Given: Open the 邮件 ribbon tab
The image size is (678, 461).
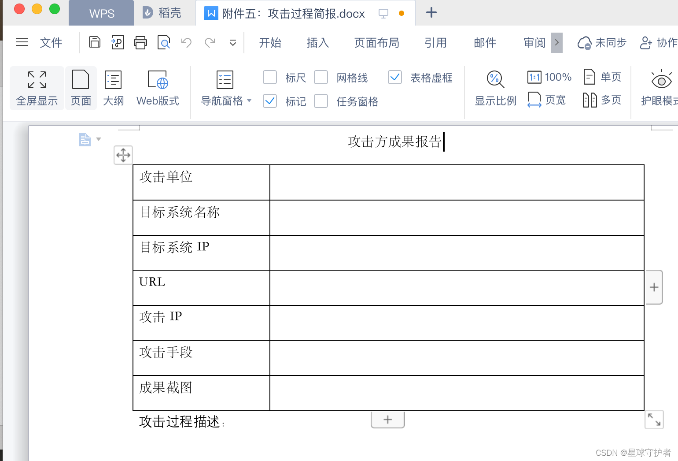Looking at the screenshot, I should coord(485,43).
